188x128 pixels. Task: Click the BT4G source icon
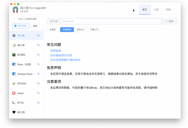14,103
